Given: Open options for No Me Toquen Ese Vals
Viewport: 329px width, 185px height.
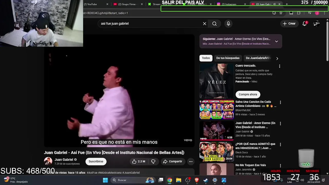Looking at the screenshot, I should [280, 166].
